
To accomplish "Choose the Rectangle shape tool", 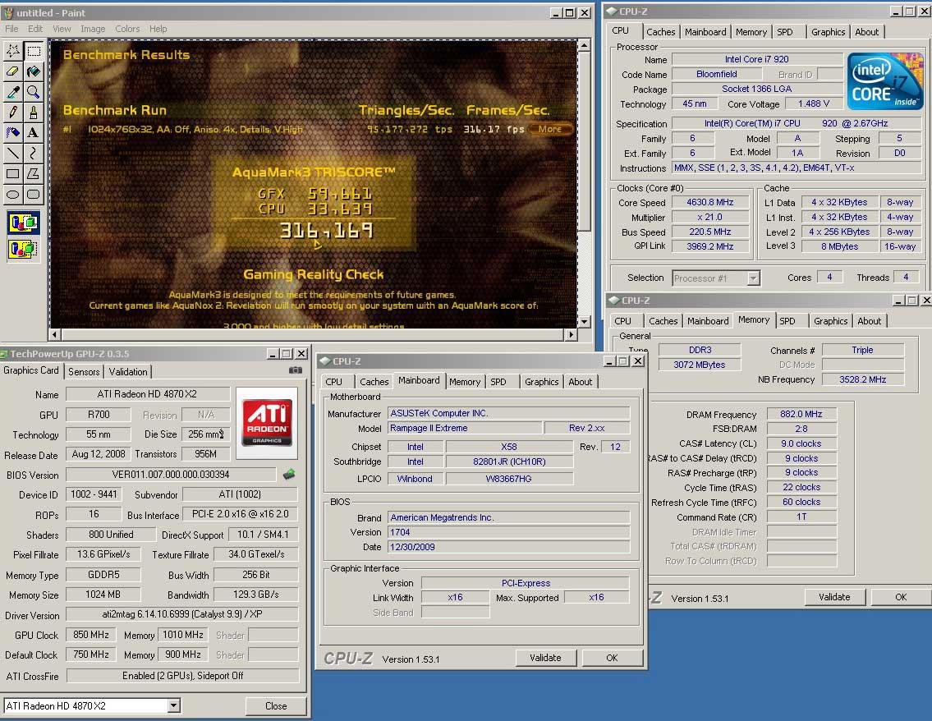I will (12, 173).
